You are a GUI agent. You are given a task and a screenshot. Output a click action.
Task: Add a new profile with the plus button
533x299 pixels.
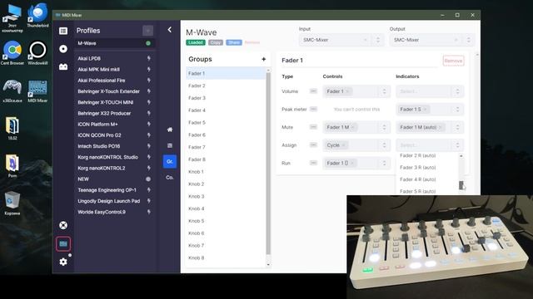[148, 31]
